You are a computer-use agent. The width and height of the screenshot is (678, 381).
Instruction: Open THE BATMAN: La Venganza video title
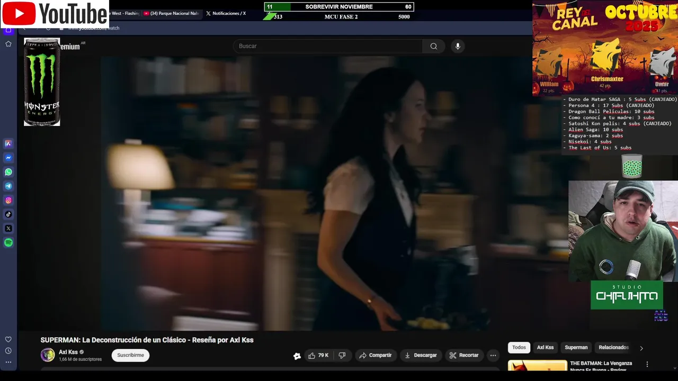601,365
